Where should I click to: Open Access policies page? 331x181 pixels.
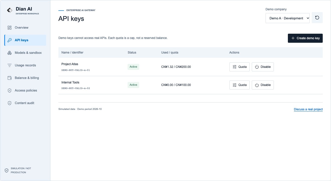pyautogui.click(x=25, y=90)
